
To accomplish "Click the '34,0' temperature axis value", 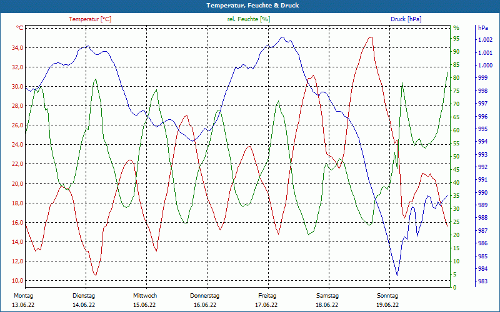I will click(x=17, y=48).
